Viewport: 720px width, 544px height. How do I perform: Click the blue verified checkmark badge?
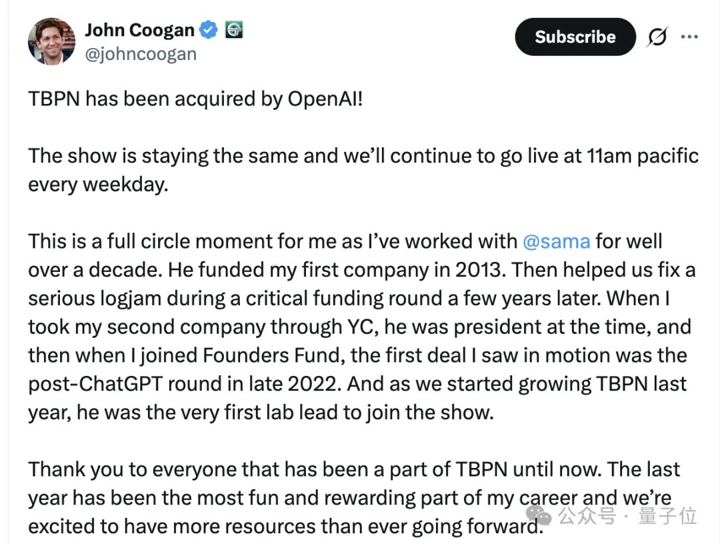[208, 29]
